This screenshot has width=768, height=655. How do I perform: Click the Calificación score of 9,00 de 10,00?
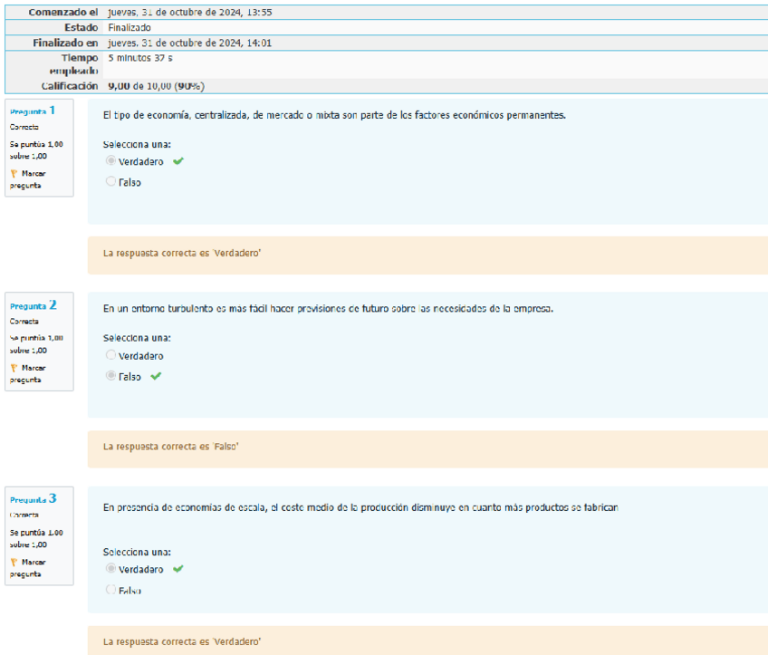(x=156, y=86)
